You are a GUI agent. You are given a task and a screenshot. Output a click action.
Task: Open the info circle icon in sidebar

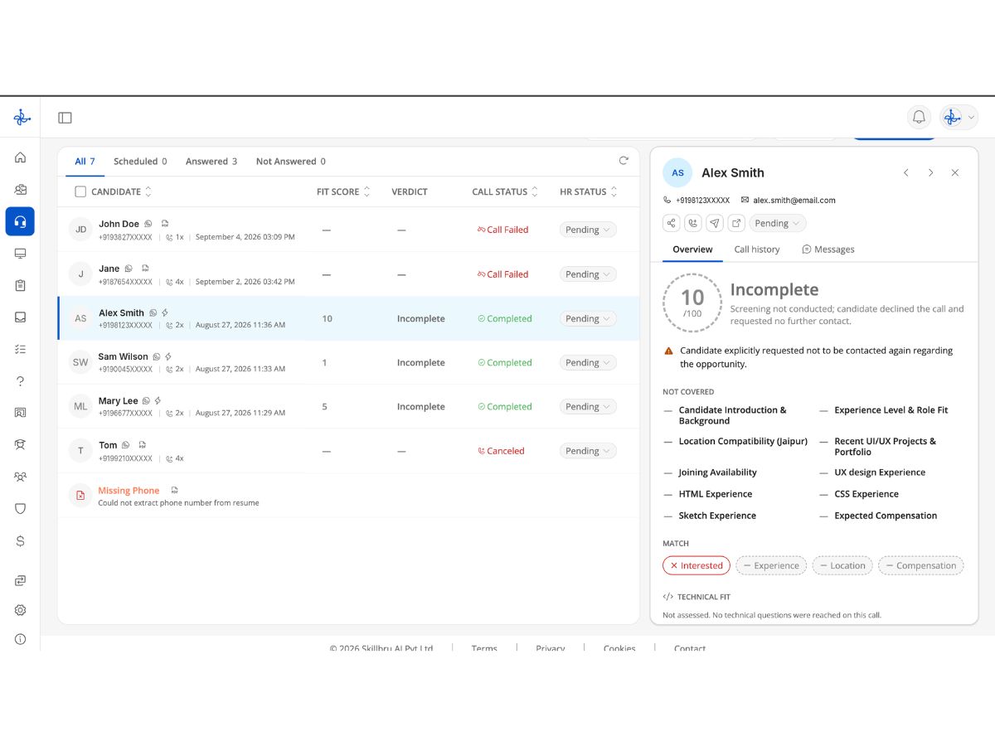(x=20, y=639)
